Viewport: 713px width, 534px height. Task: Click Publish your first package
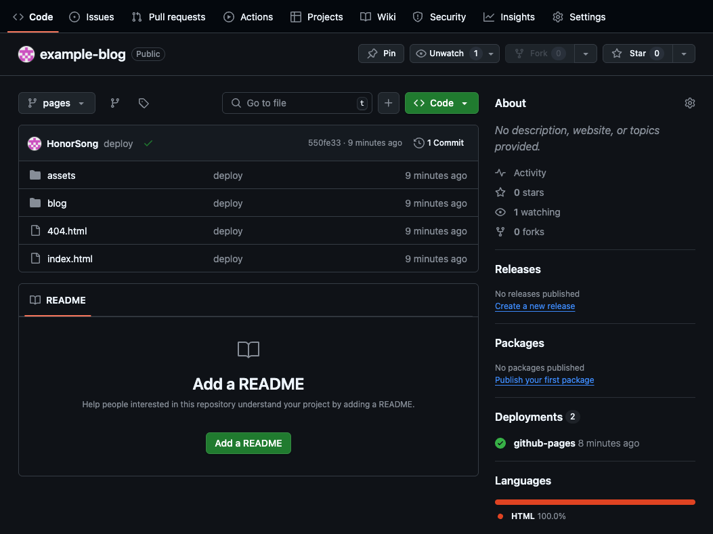544,379
